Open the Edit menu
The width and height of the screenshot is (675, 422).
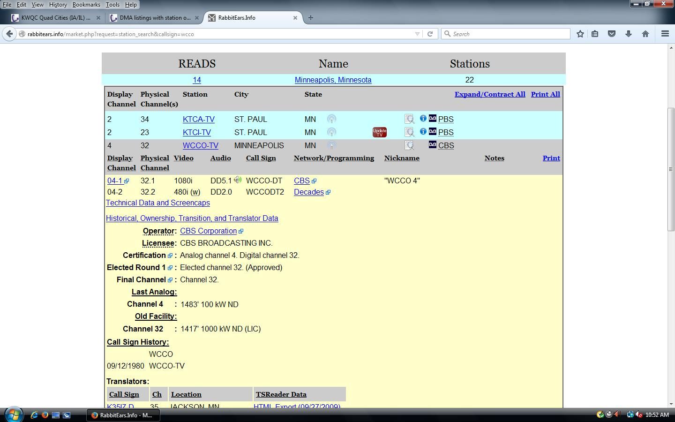coord(22,4)
